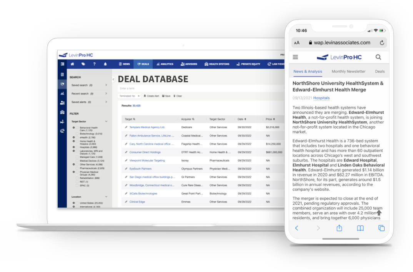Expand the Other Services sub-sectors
This screenshot has width=413, height=272.
74,164
